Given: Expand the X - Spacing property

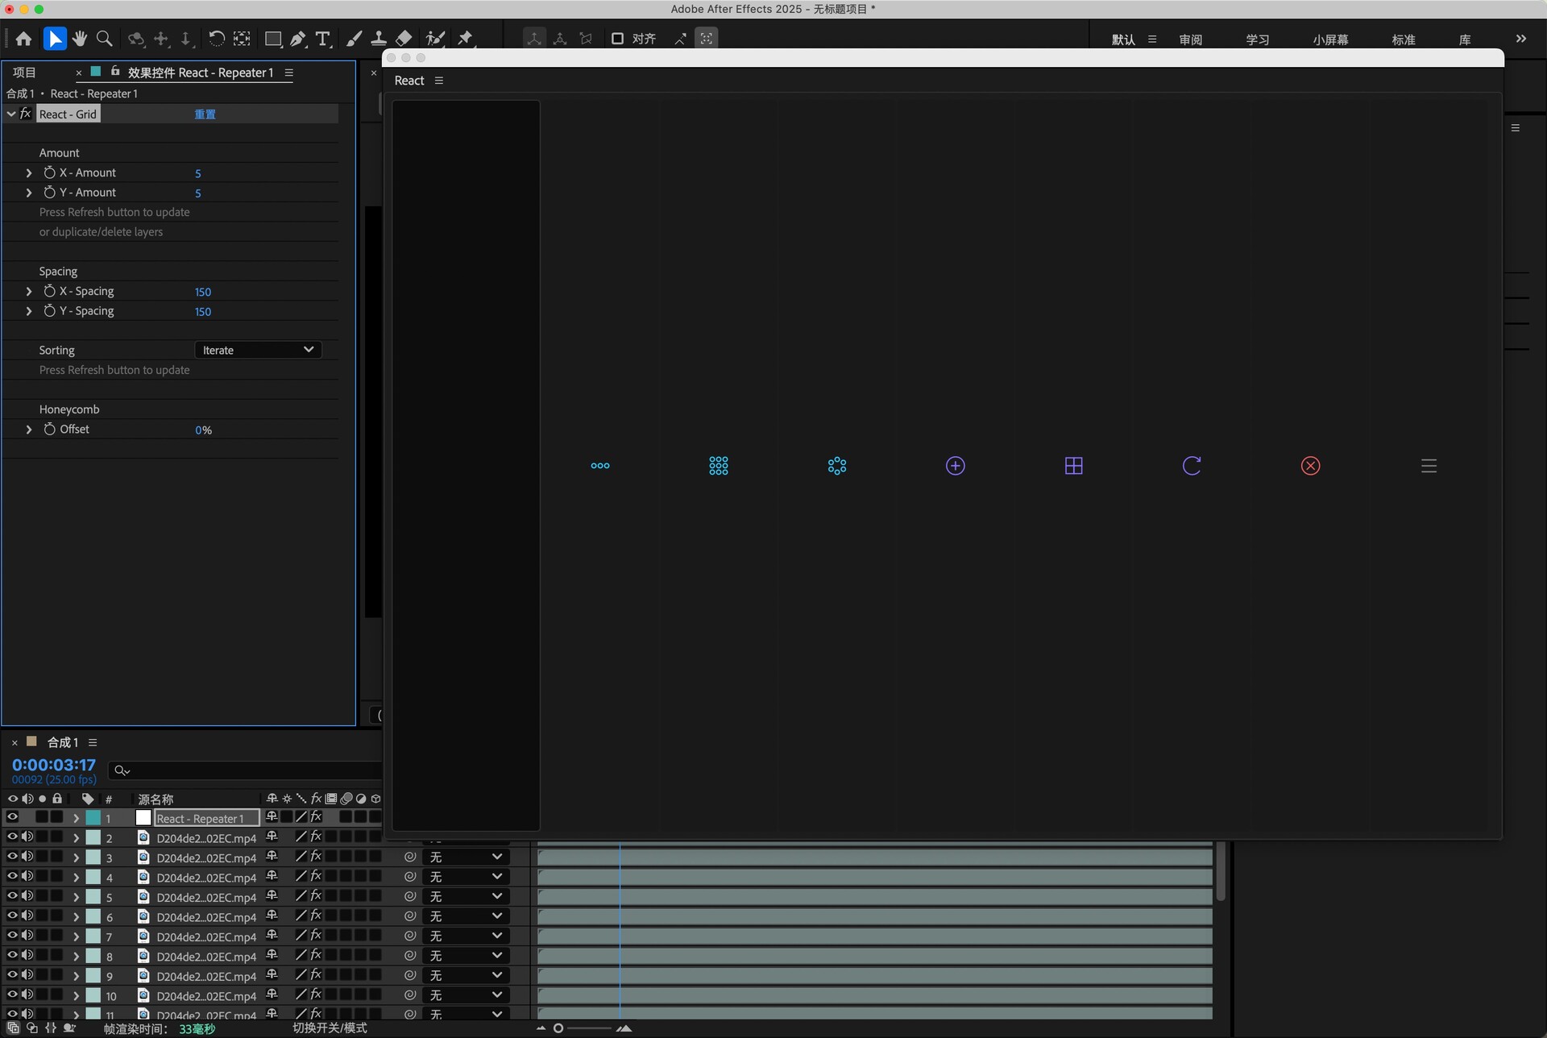Looking at the screenshot, I should 29,291.
